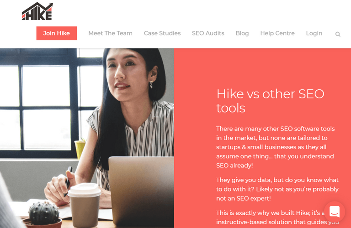Go to Case Studies in navigation
351x228 pixels.
coord(162,33)
